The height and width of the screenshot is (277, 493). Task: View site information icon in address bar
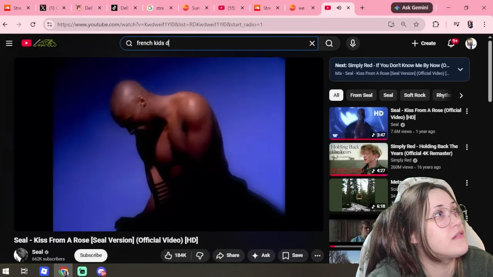[x=49, y=24]
